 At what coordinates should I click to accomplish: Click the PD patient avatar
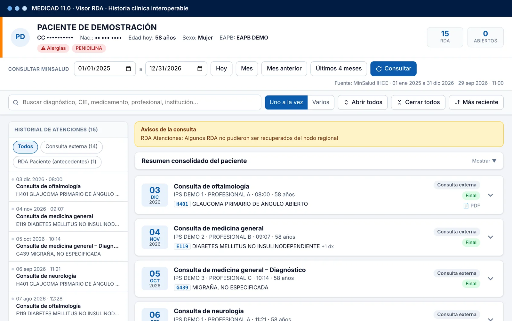point(20,37)
